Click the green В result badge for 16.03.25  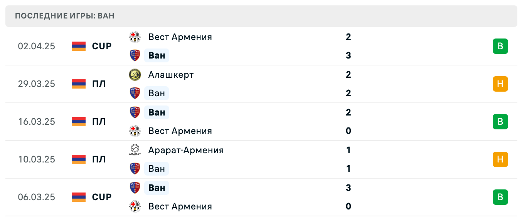(500, 122)
